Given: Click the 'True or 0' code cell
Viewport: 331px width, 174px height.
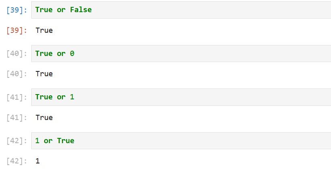Looking at the screenshot, I should click(181, 54).
